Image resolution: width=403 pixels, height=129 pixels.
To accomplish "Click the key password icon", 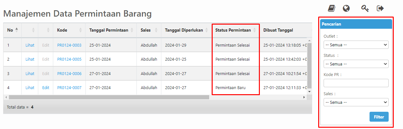I will click(365, 8).
